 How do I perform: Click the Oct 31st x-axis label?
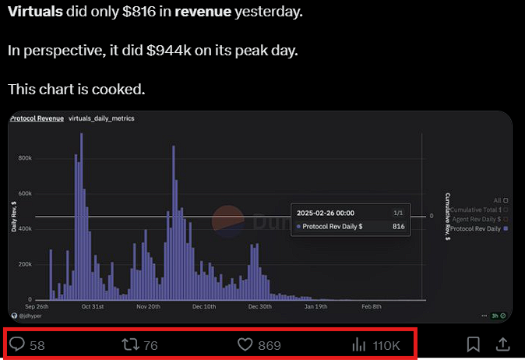pos(93,306)
